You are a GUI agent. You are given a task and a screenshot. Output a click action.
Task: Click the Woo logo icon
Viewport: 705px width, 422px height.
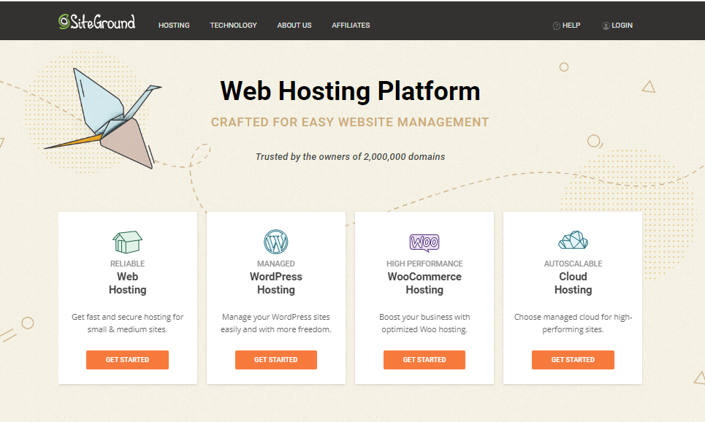(x=424, y=242)
